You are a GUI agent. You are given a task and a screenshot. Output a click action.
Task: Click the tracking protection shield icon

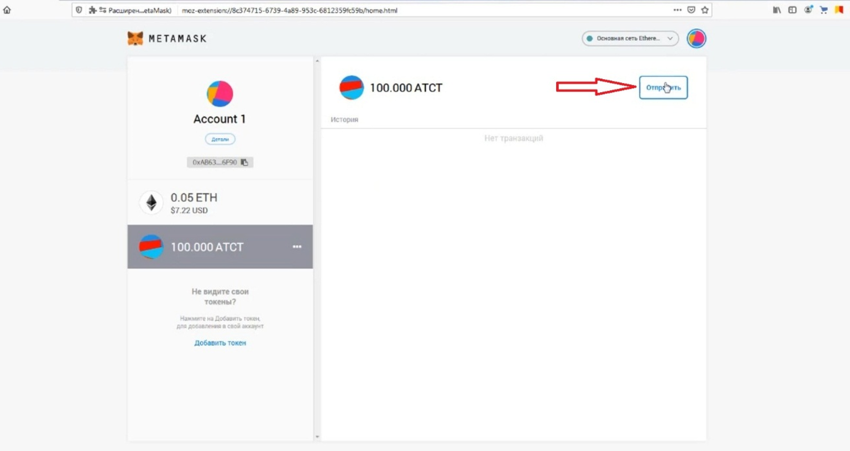click(x=79, y=10)
